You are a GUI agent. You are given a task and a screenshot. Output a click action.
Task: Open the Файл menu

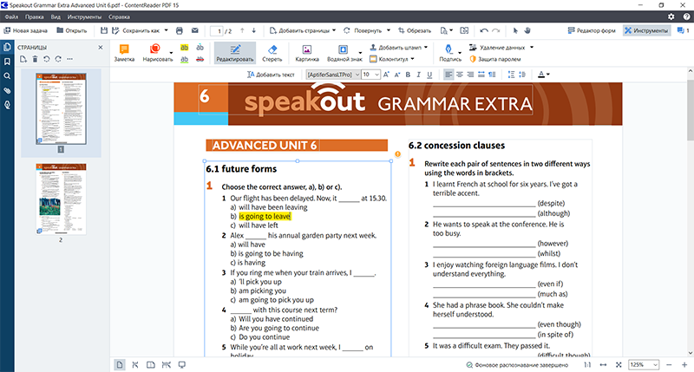(x=11, y=16)
